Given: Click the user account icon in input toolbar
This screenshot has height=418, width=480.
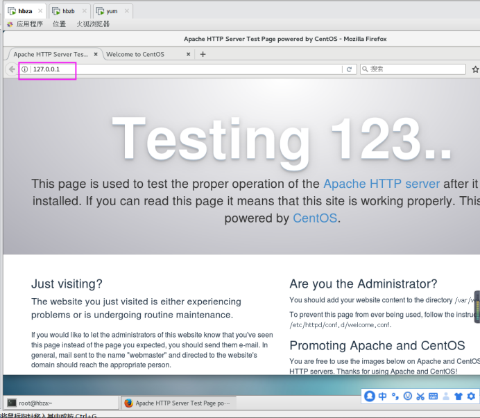Looking at the screenshot, I should 446,397.
